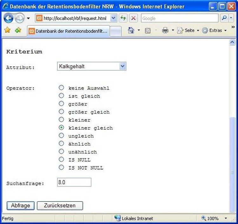238x224 pixels.
Task: Click the Abfrage button
Action: click(x=21, y=206)
